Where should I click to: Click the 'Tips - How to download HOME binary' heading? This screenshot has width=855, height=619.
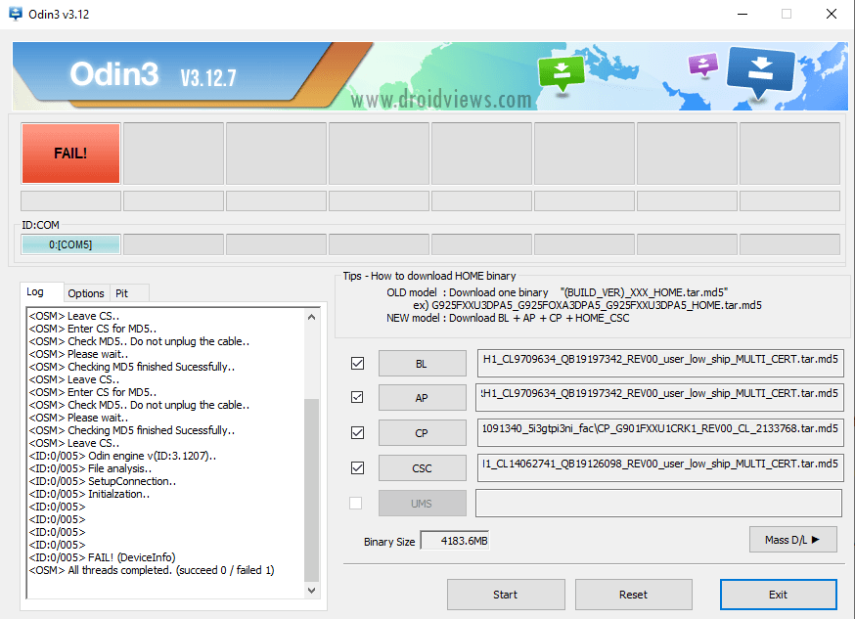[x=429, y=276]
